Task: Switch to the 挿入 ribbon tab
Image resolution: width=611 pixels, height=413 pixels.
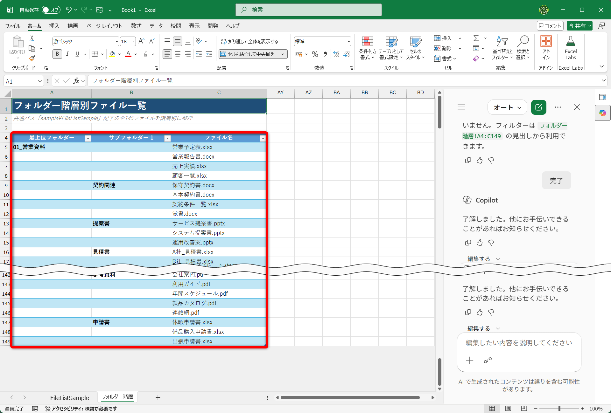Action: point(54,26)
